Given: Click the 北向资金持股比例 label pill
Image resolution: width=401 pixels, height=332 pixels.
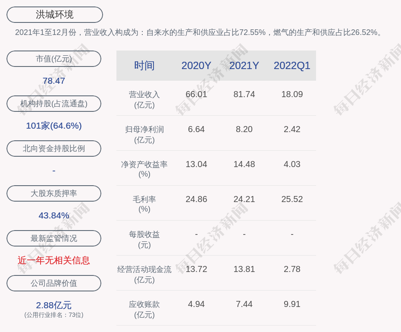Looking at the screenshot, I should [x=54, y=149].
